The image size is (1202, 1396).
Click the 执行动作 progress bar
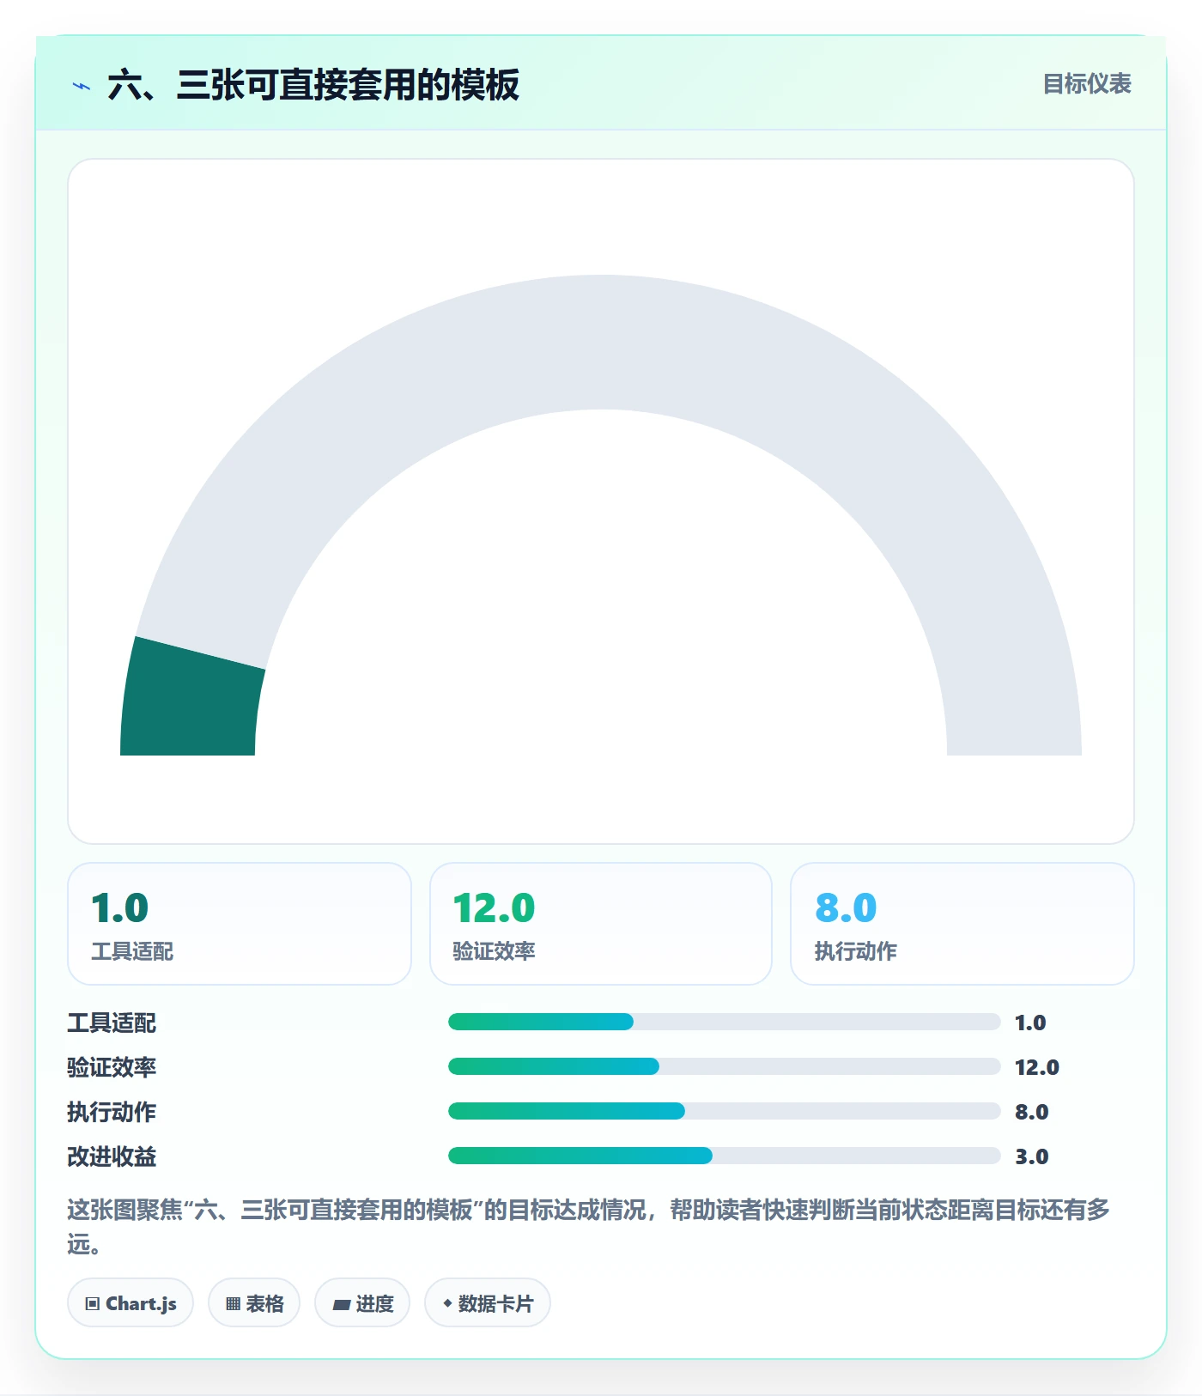point(724,1111)
